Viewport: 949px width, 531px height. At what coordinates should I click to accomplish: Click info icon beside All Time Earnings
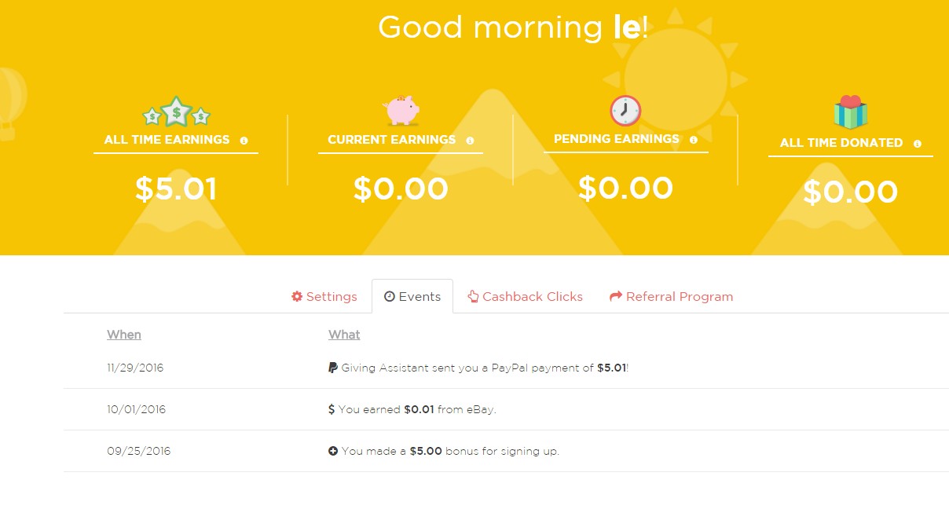tap(244, 141)
